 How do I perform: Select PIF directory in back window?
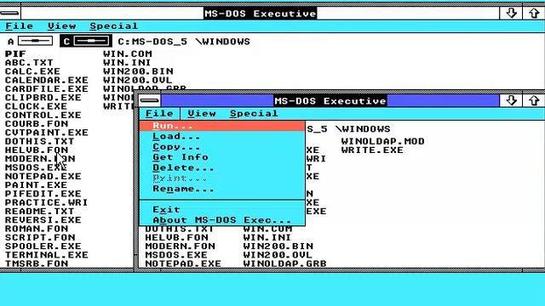15,54
